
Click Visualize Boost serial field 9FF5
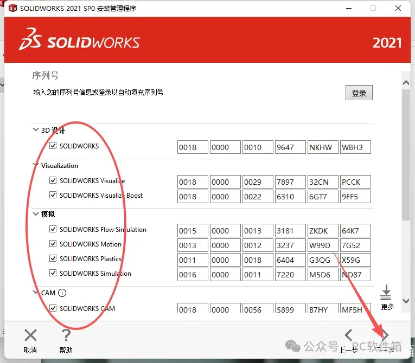[355, 197]
